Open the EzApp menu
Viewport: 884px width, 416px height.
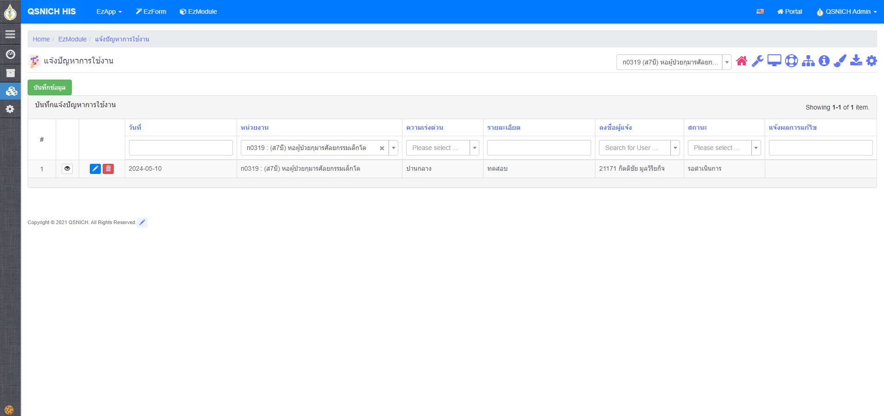pyautogui.click(x=109, y=12)
